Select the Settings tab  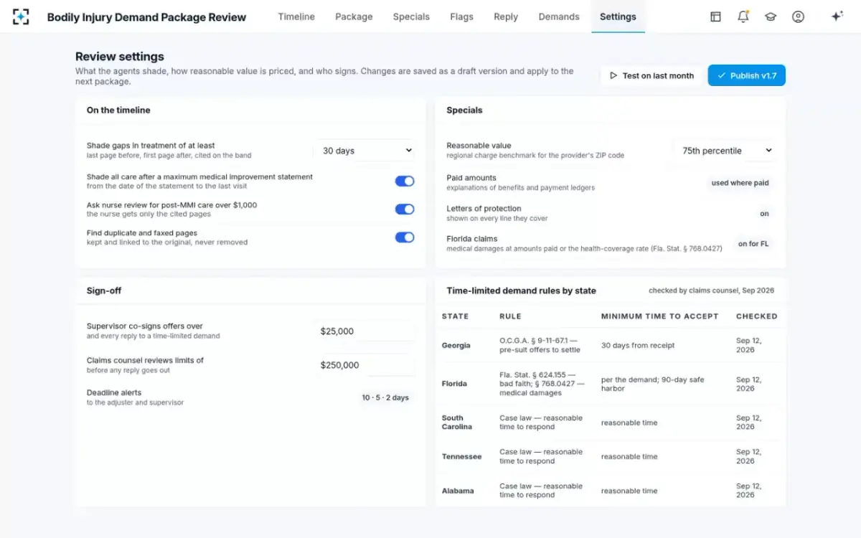(618, 16)
